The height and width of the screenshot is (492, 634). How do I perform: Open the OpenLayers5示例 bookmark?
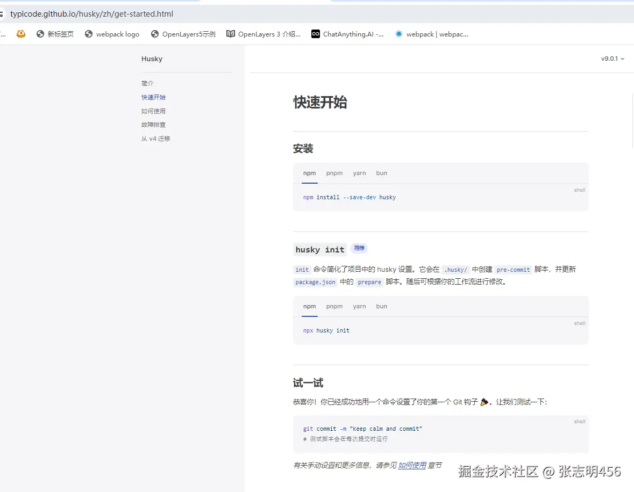point(183,34)
